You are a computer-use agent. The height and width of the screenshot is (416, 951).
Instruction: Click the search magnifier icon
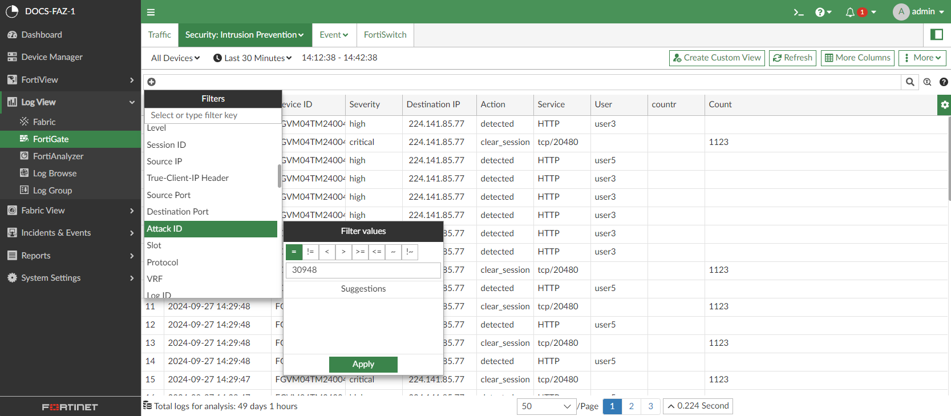pyautogui.click(x=910, y=82)
